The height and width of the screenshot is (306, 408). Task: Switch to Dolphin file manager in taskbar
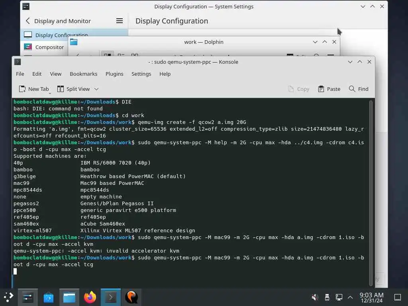(69, 297)
